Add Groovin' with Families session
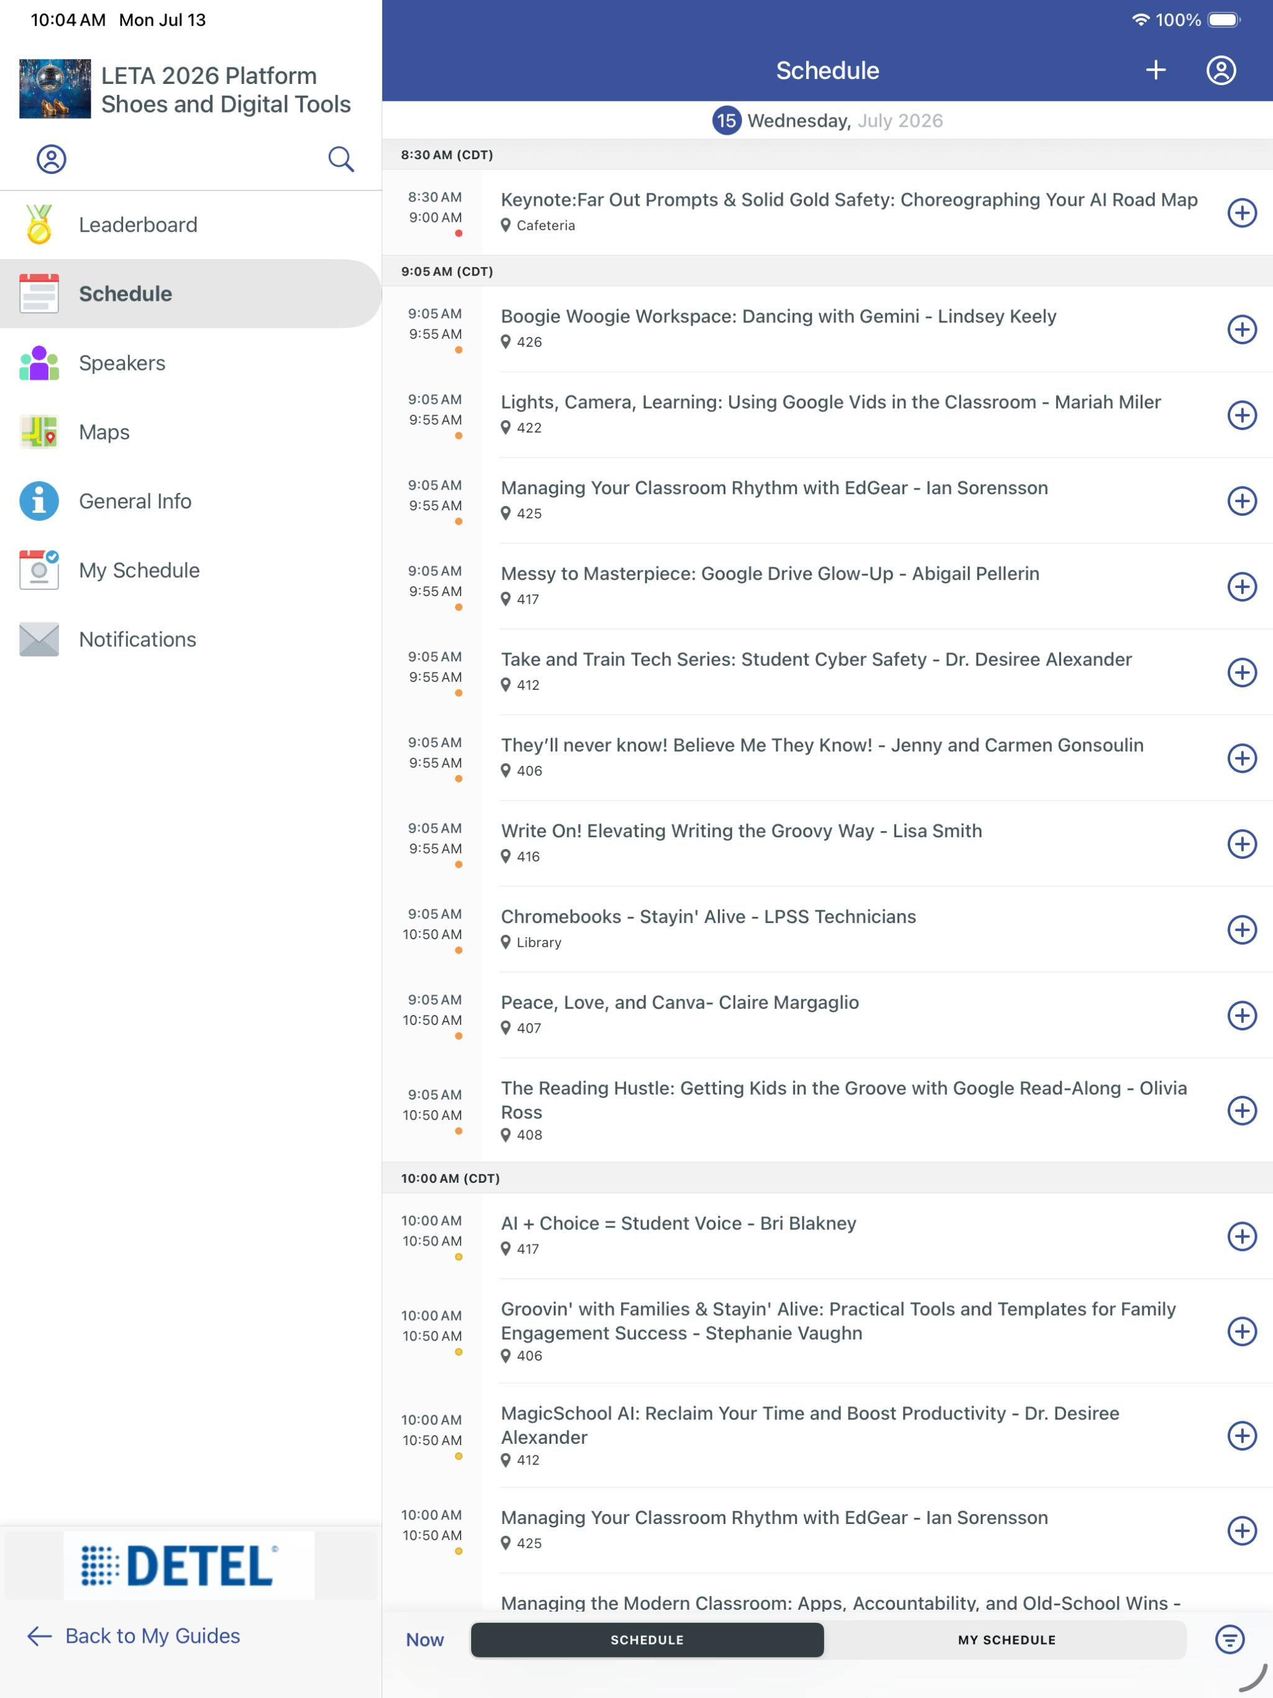 coord(1241,1331)
